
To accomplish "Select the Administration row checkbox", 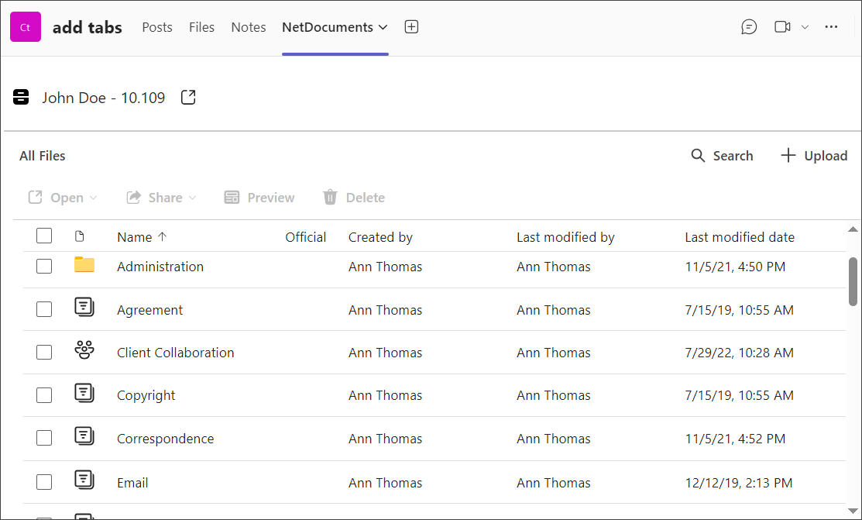I will tap(44, 265).
